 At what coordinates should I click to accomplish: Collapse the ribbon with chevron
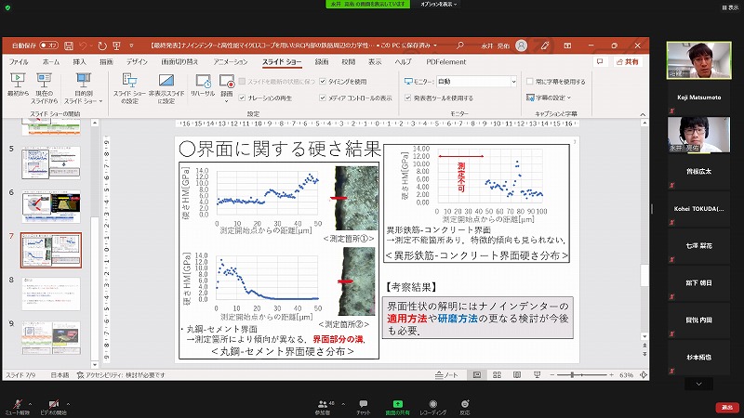pos(643,114)
